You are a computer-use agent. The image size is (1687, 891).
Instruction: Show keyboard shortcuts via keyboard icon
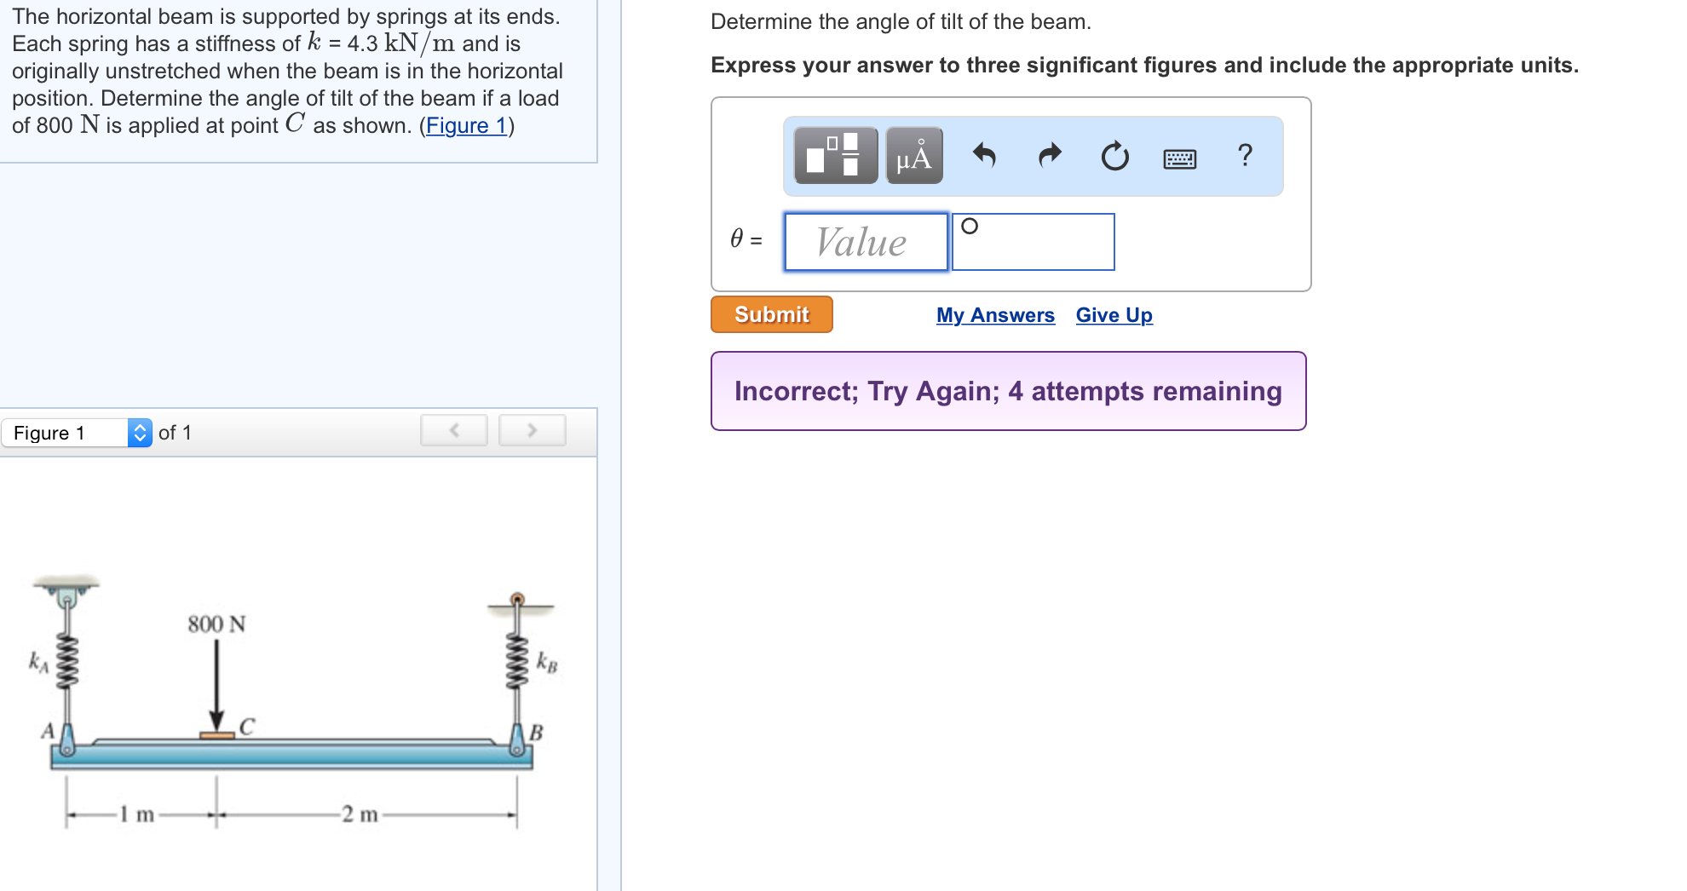(x=1179, y=158)
